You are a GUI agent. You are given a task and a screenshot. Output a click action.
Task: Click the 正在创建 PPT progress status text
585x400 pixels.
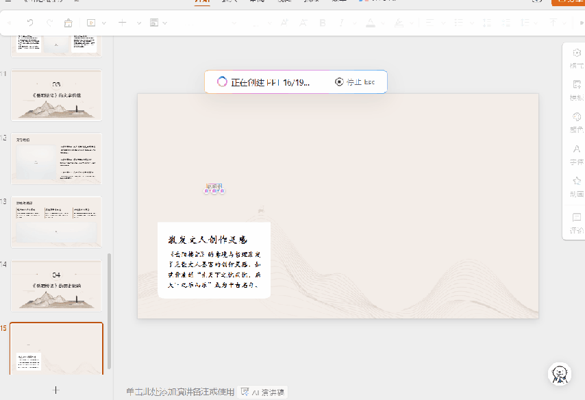click(x=270, y=82)
